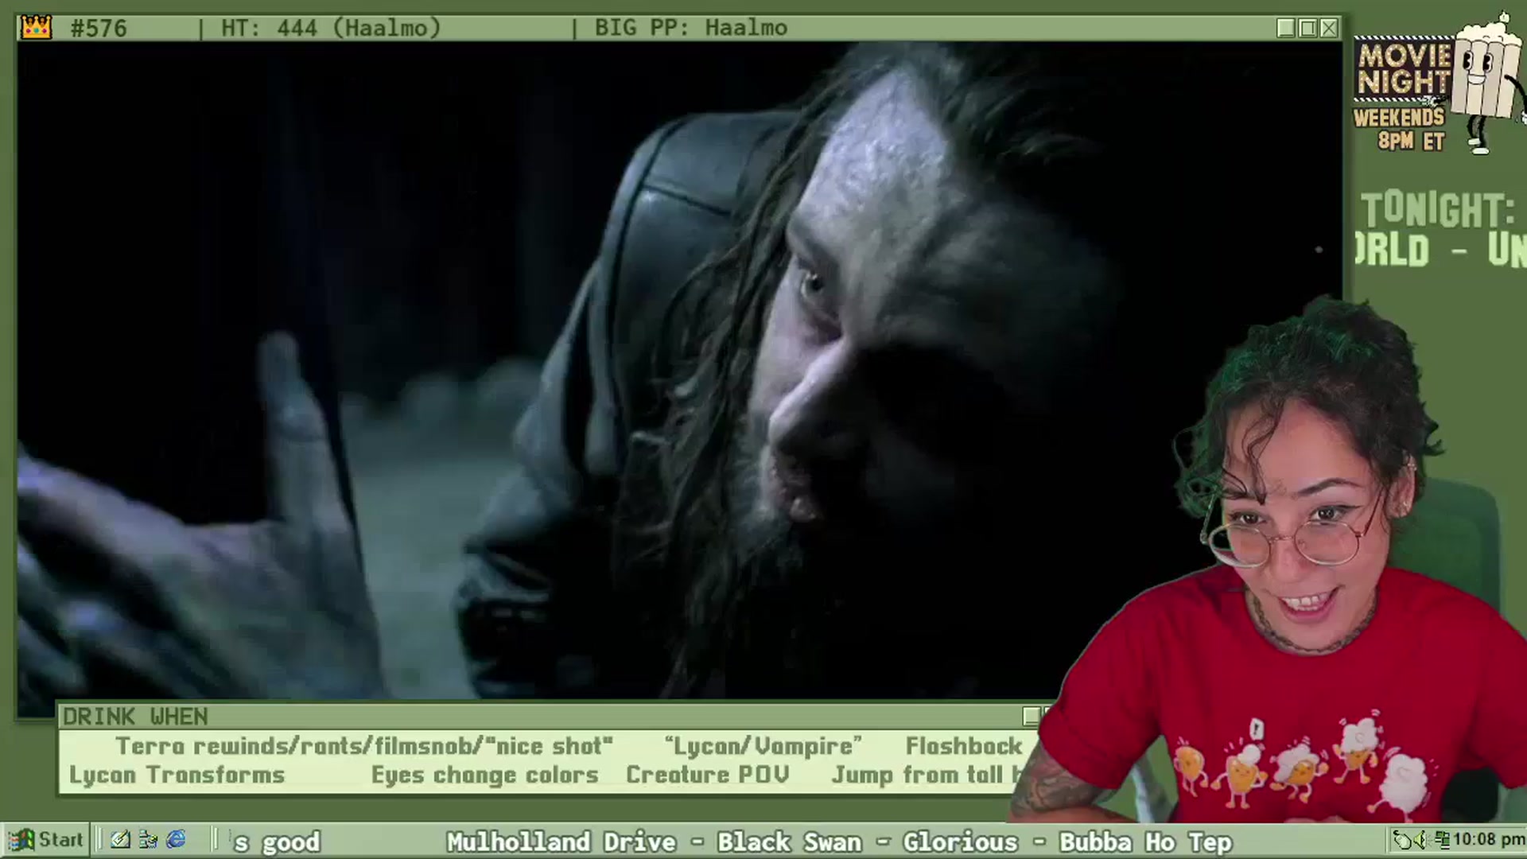The height and width of the screenshot is (859, 1527).
Task: Select the 'Eyes change colors' drink rule
Action: (x=484, y=775)
